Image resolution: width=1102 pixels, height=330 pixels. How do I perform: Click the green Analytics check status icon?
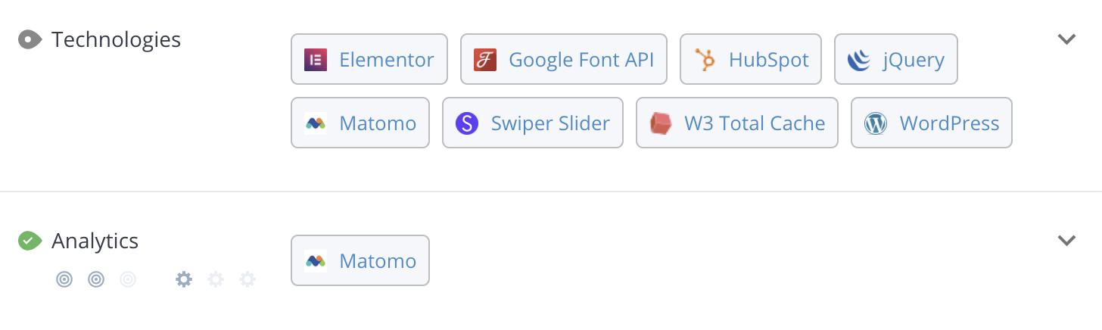pos(30,241)
